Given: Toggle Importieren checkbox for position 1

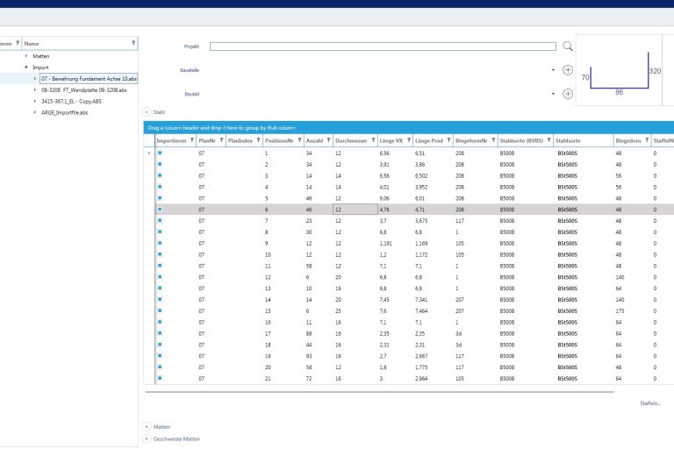Looking at the screenshot, I should [160, 153].
